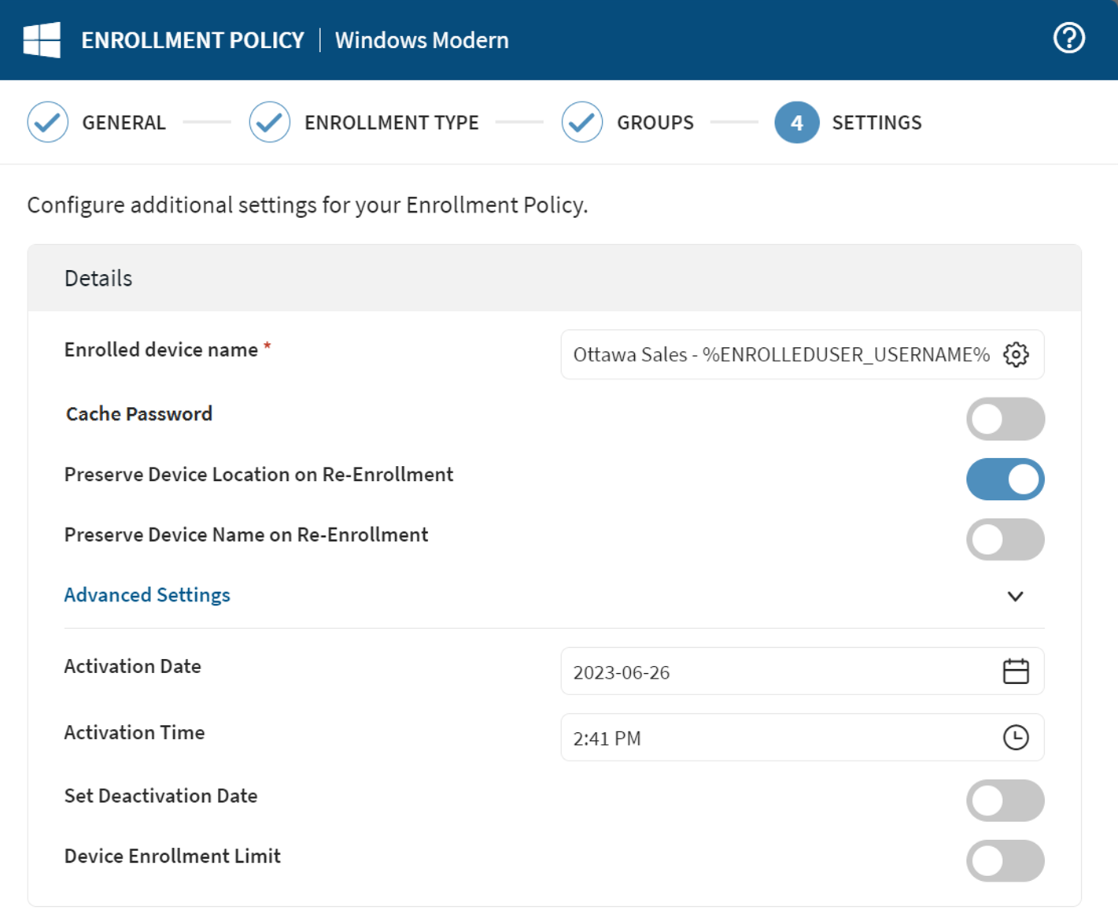Enable Preserve Device Name on Re-Enrollment
The image size is (1118, 921).
[x=1005, y=539]
